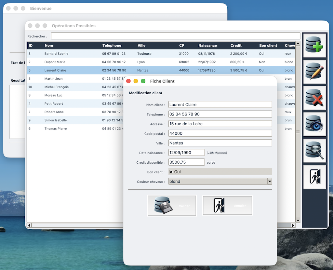
Task: Click the table's vertical scrollbar down arrow
Action: tap(297, 220)
